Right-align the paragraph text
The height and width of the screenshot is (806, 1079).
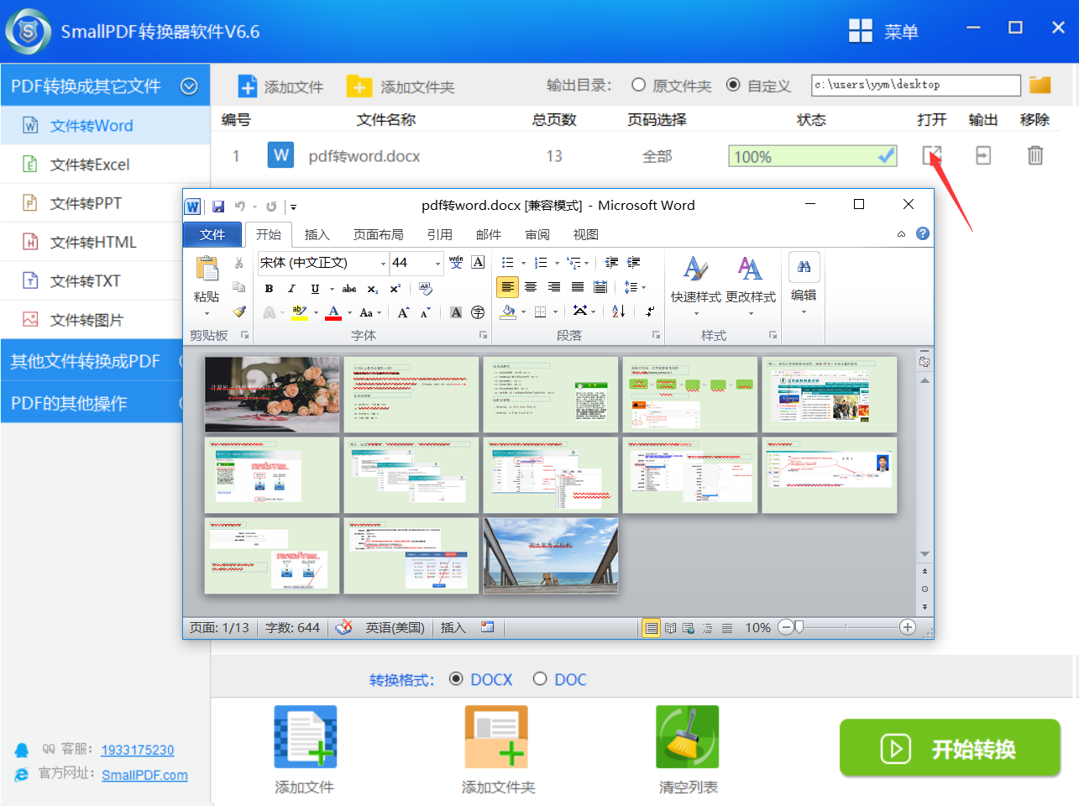coord(554,287)
